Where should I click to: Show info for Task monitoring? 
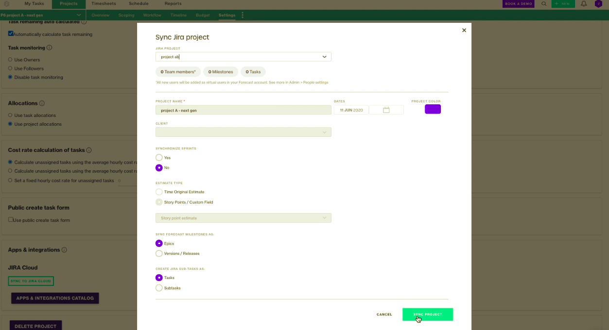[x=50, y=48]
